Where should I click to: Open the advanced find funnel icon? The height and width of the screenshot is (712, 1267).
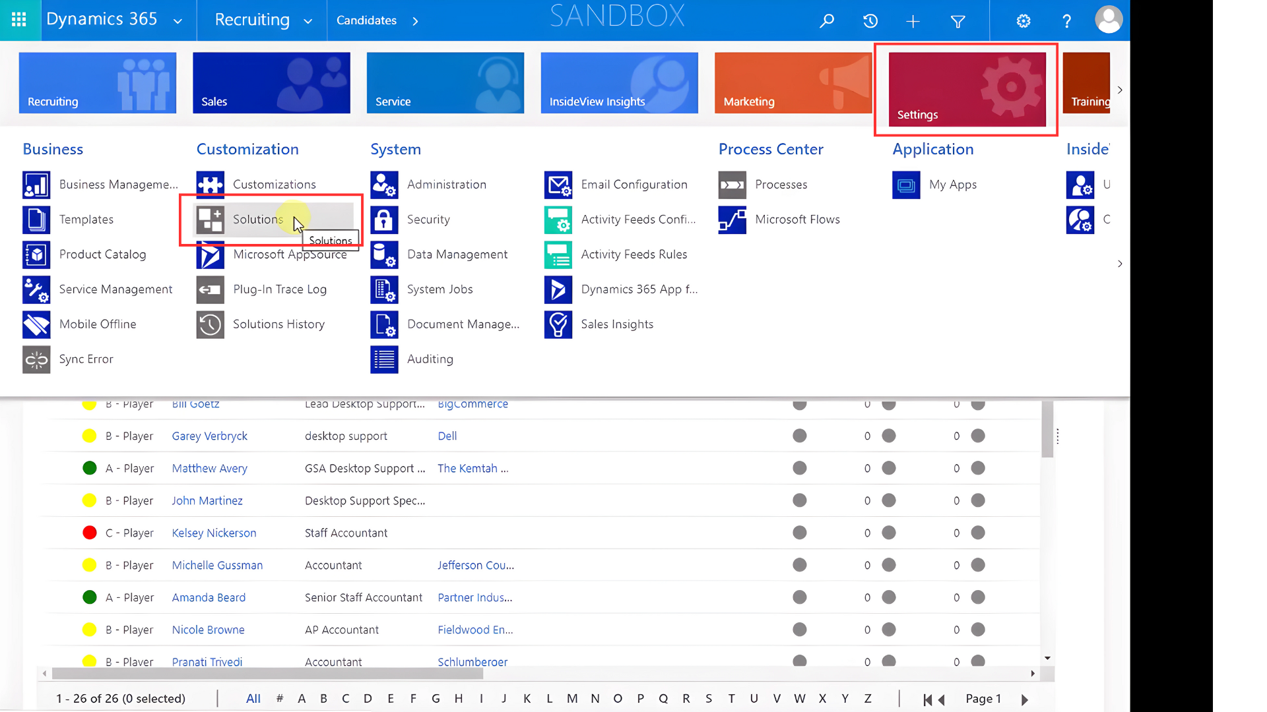[x=958, y=22]
